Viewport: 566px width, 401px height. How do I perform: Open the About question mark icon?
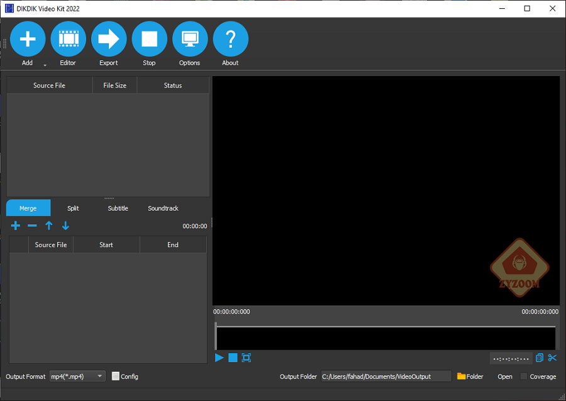coord(231,39)
